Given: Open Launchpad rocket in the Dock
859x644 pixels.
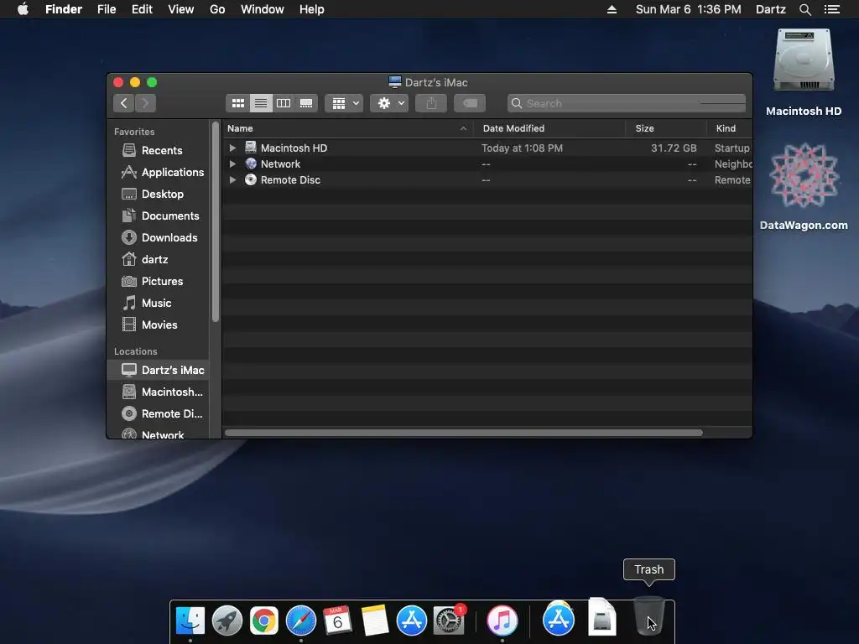Looking at the screenshot, I should tap(226, 621).
